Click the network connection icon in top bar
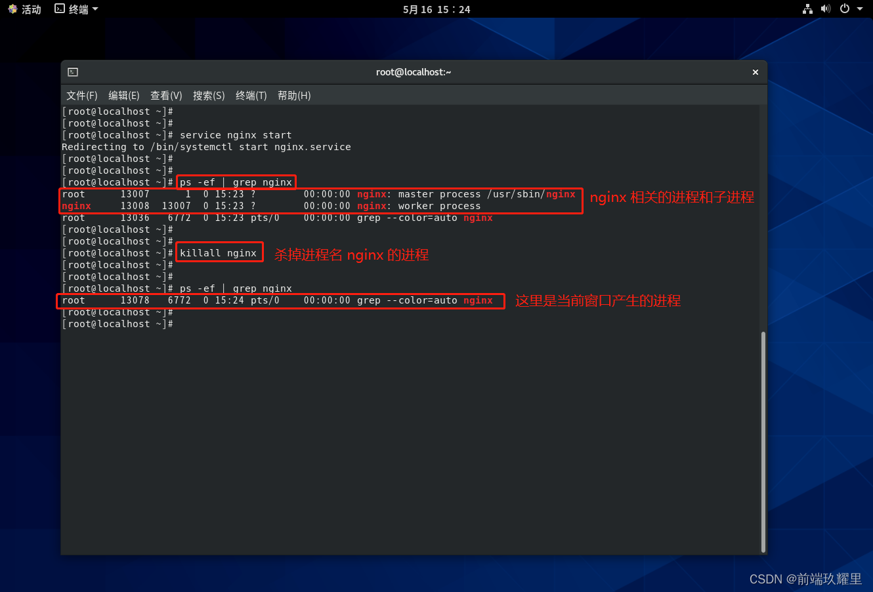The image size is (873, 592). tap(808, 9)
